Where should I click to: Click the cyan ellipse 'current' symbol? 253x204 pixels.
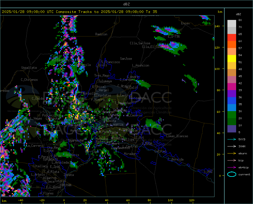232,174
